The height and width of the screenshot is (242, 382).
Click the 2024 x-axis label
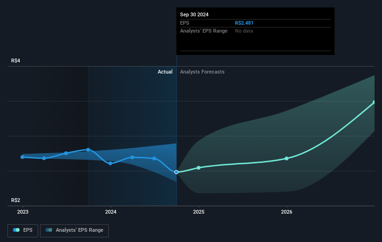(111, 212)
